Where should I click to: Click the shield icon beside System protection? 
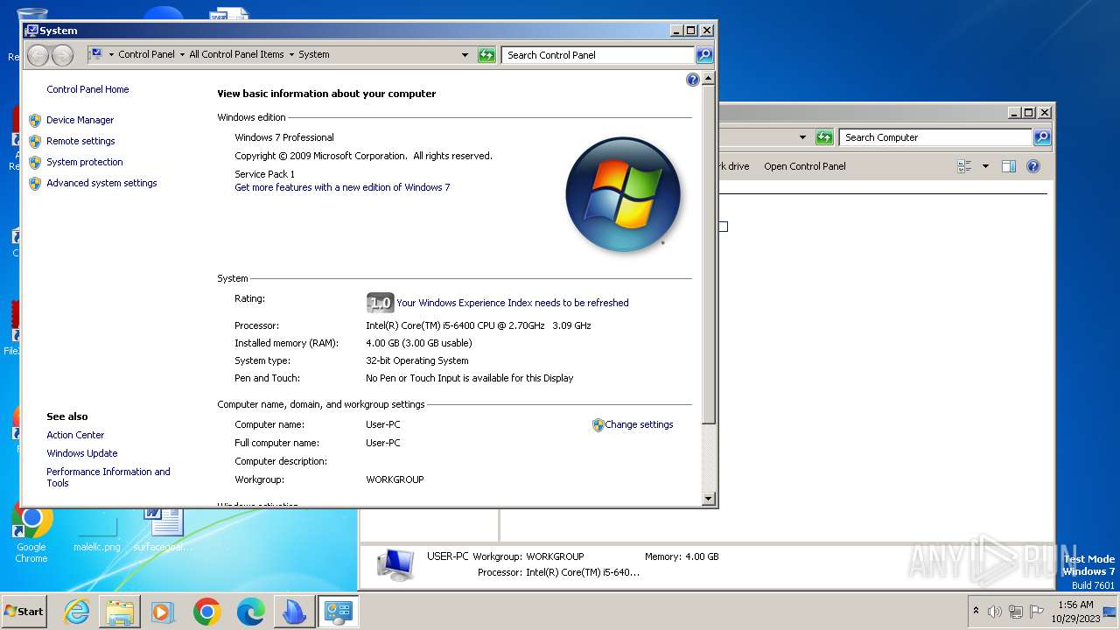pos(35,162)
